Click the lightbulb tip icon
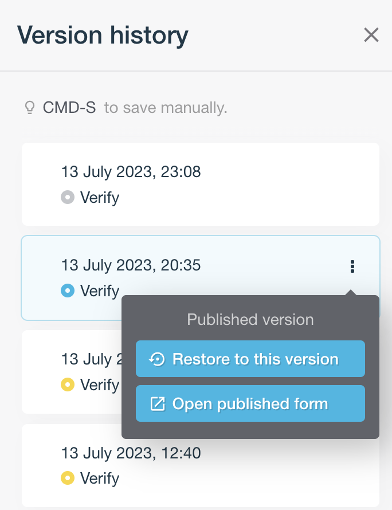The width and height of the screenshot is (392, 510). tap(30, 108)
